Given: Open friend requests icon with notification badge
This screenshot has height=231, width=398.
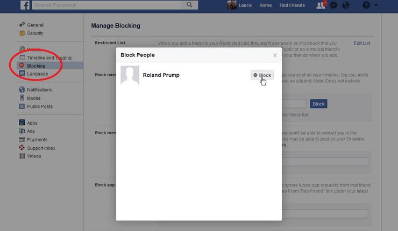Looking at the screenshot, I should 321,5.
